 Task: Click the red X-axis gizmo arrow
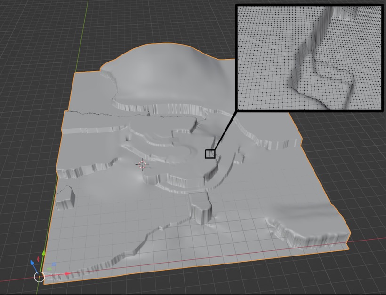pyautogui.click(x=67, y=273)
